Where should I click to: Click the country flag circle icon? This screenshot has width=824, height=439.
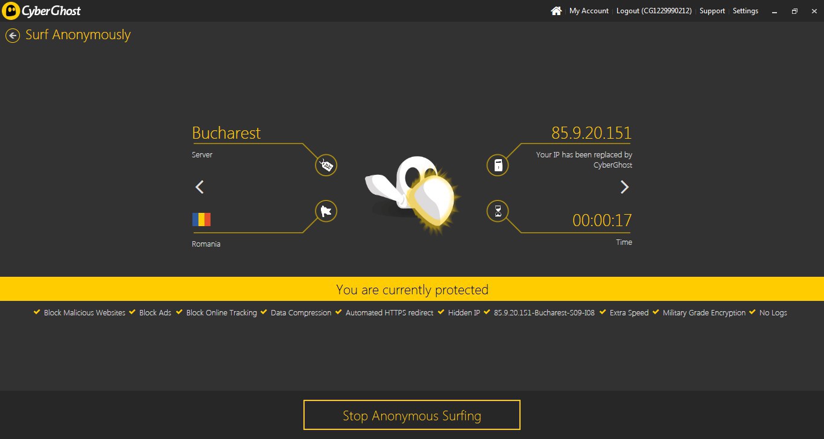(x=326, y=211)
